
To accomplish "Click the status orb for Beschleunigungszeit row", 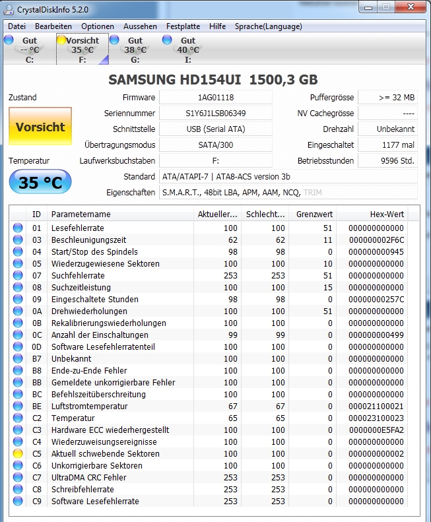I will [18, 240].
